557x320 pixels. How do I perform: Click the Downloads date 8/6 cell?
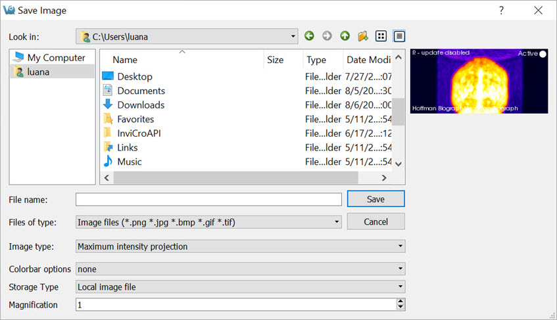click(x=368, y=104)
